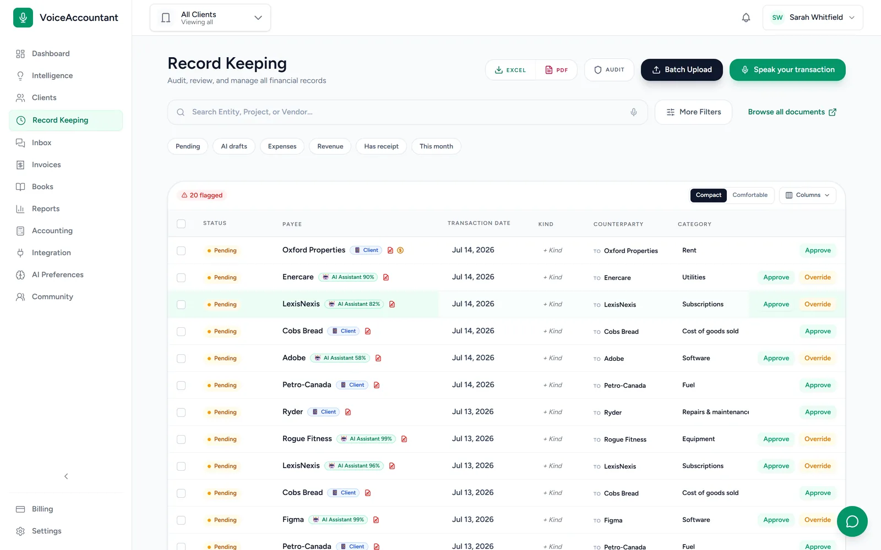Click the 20 flagged badge

(202, 195)
